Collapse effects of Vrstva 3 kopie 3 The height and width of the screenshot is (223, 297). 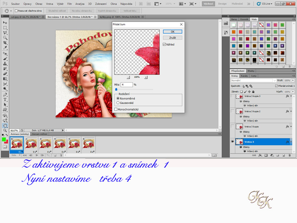click(291, 96)
